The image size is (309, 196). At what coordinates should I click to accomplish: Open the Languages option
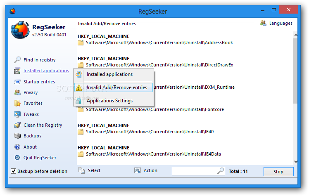tap(281, 23)
